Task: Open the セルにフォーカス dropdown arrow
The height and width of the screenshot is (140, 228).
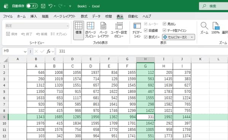Action: (x=192, y=37)
